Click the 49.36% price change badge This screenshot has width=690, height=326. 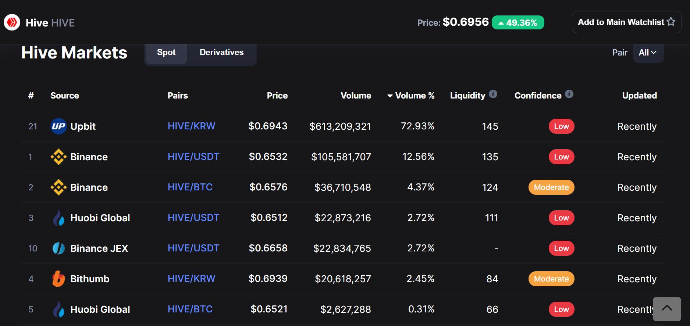[518, 23]
